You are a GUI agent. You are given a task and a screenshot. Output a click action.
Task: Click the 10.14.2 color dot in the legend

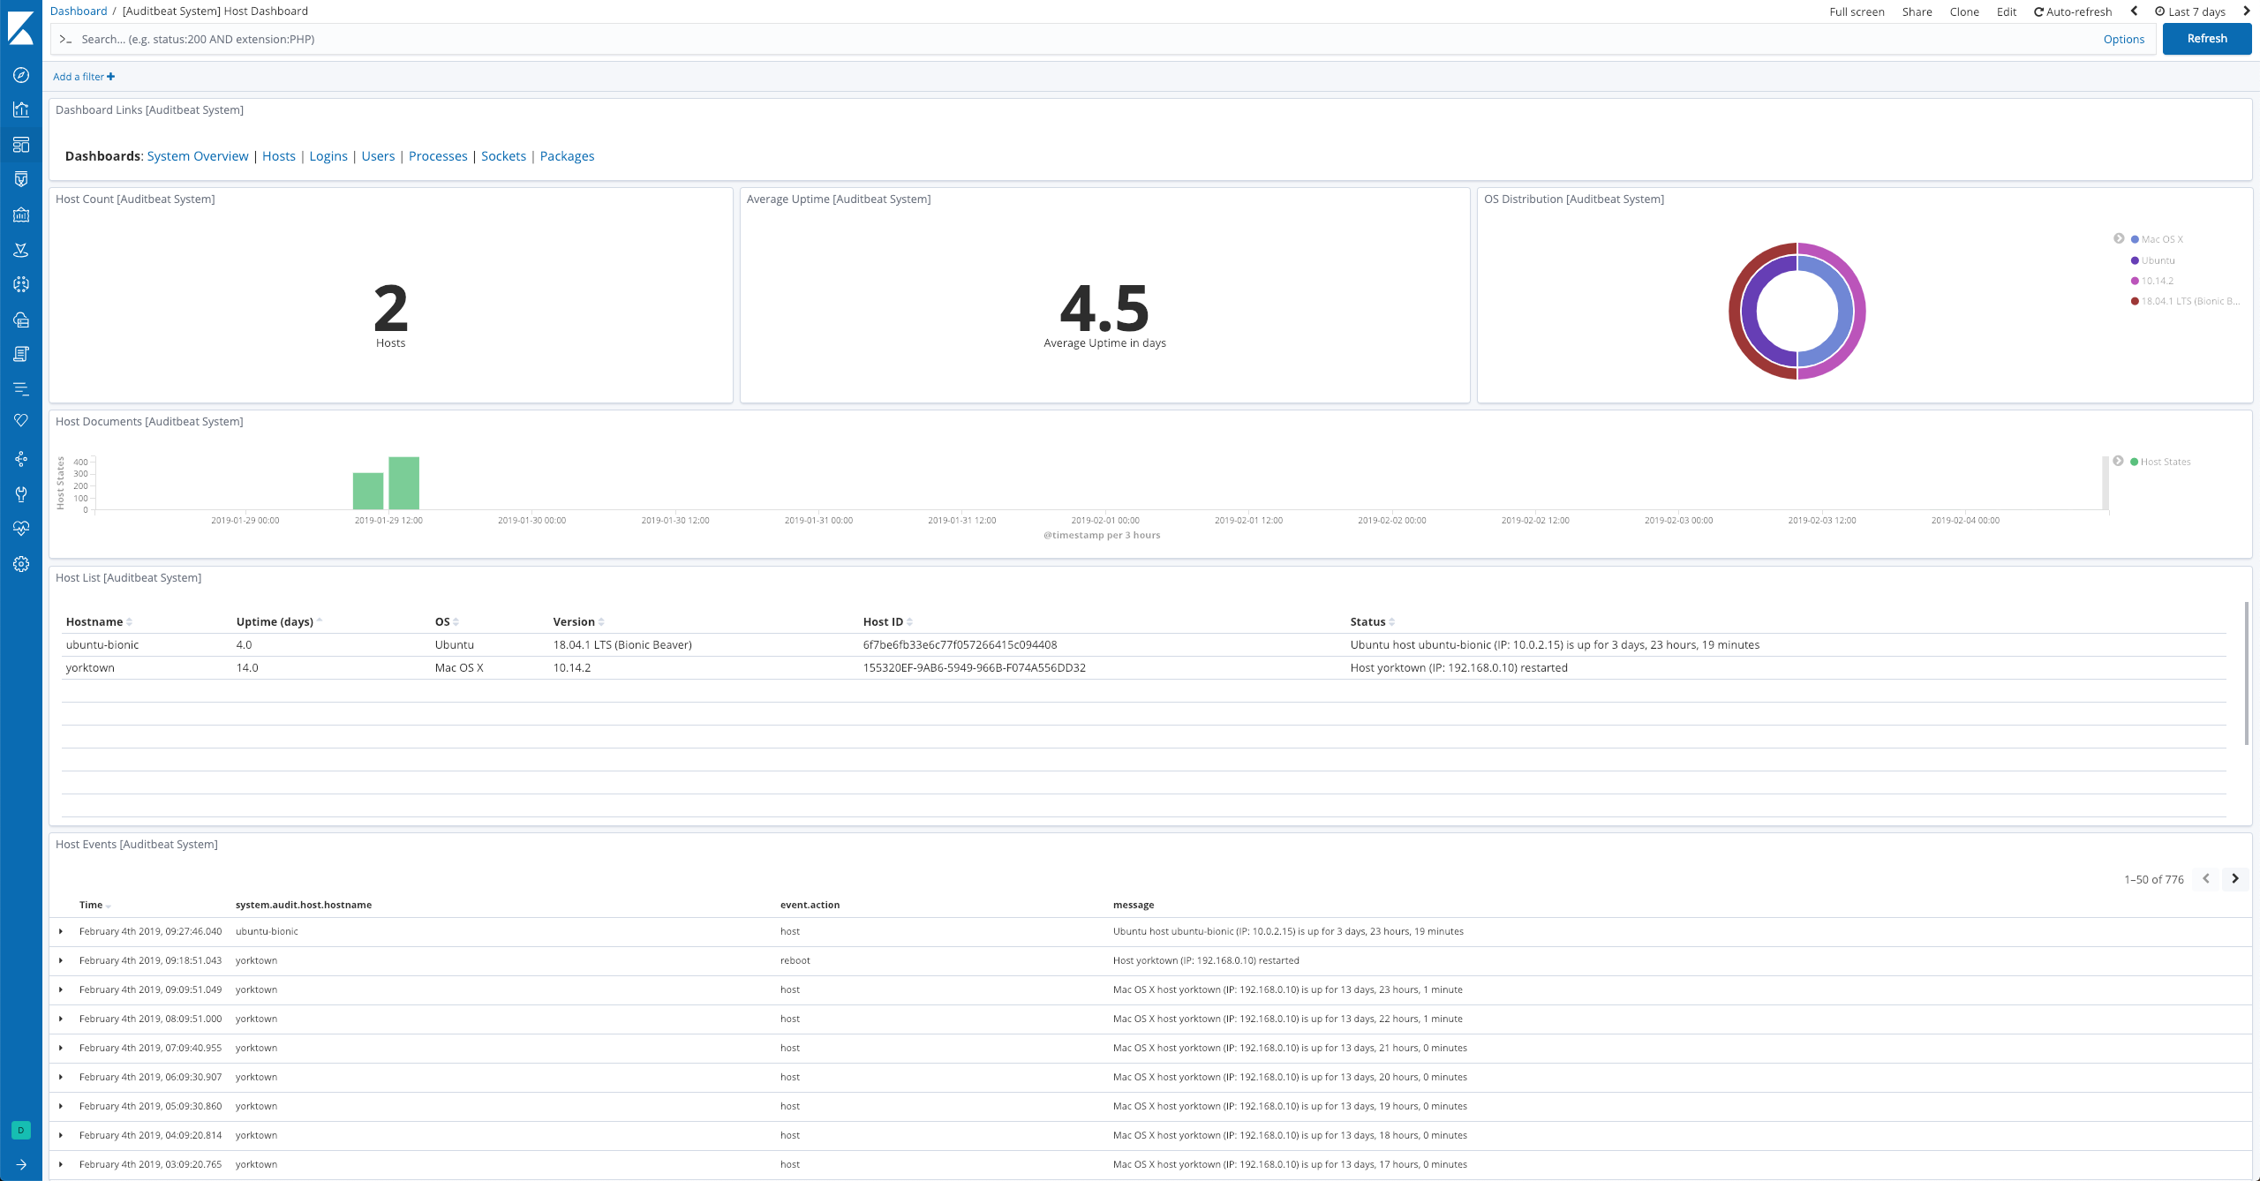(x=2134, y=281)
